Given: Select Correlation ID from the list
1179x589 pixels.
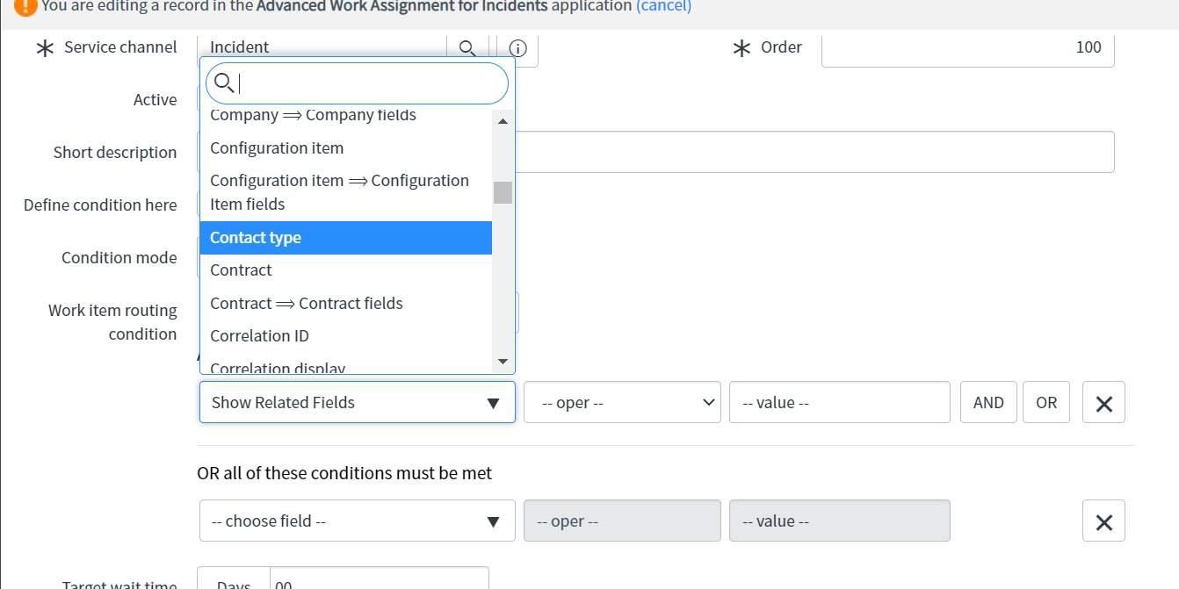Looking at the screenshot, I should 346,336.
